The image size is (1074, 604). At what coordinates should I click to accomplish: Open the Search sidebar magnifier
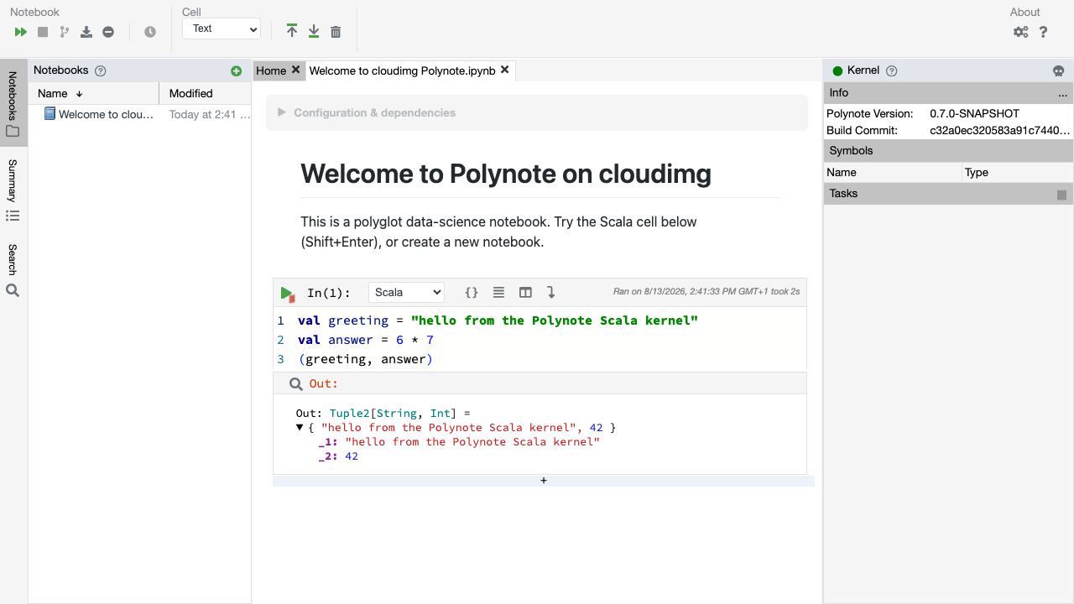[x=13, y=290]
